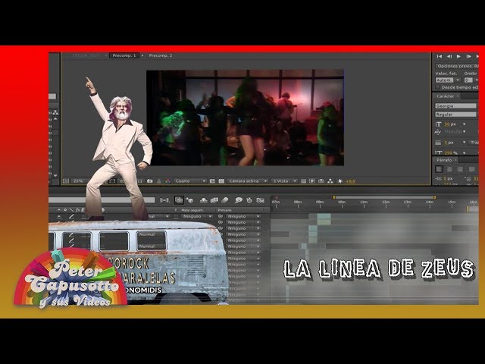
Task: Click the work area end handle
Action: (434, 197)
